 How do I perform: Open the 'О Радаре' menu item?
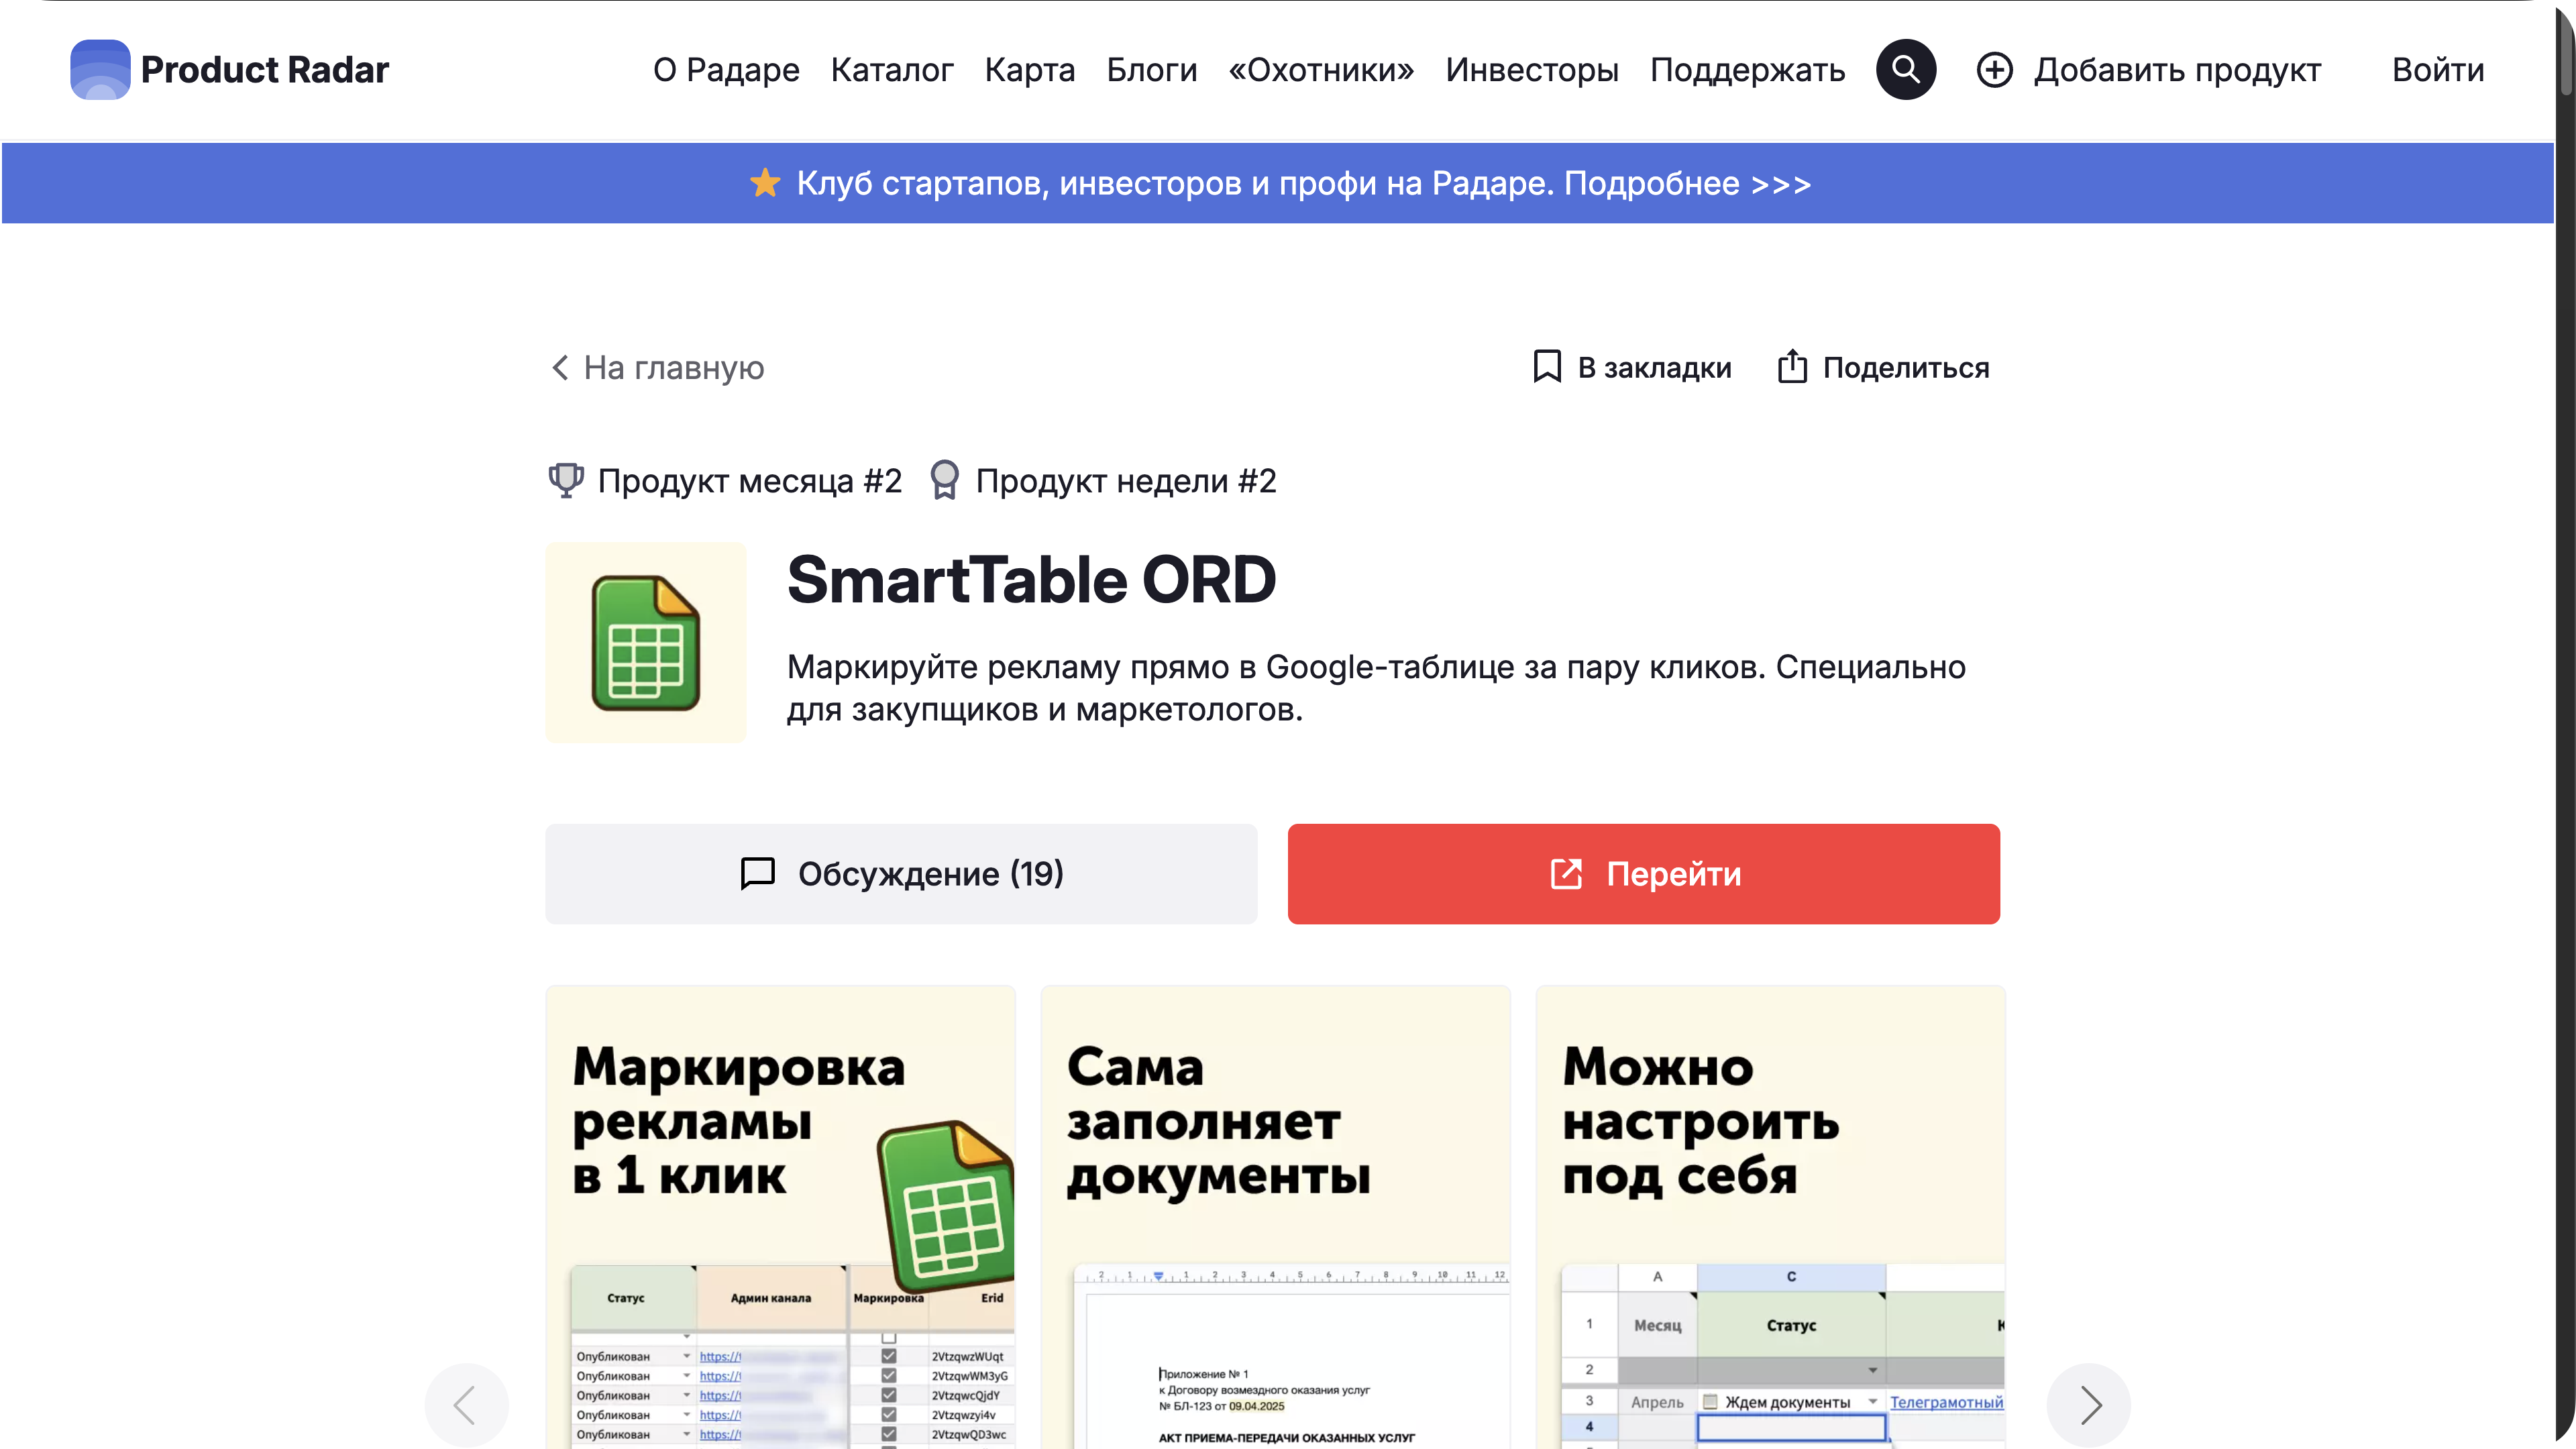[x=726, y=70]
